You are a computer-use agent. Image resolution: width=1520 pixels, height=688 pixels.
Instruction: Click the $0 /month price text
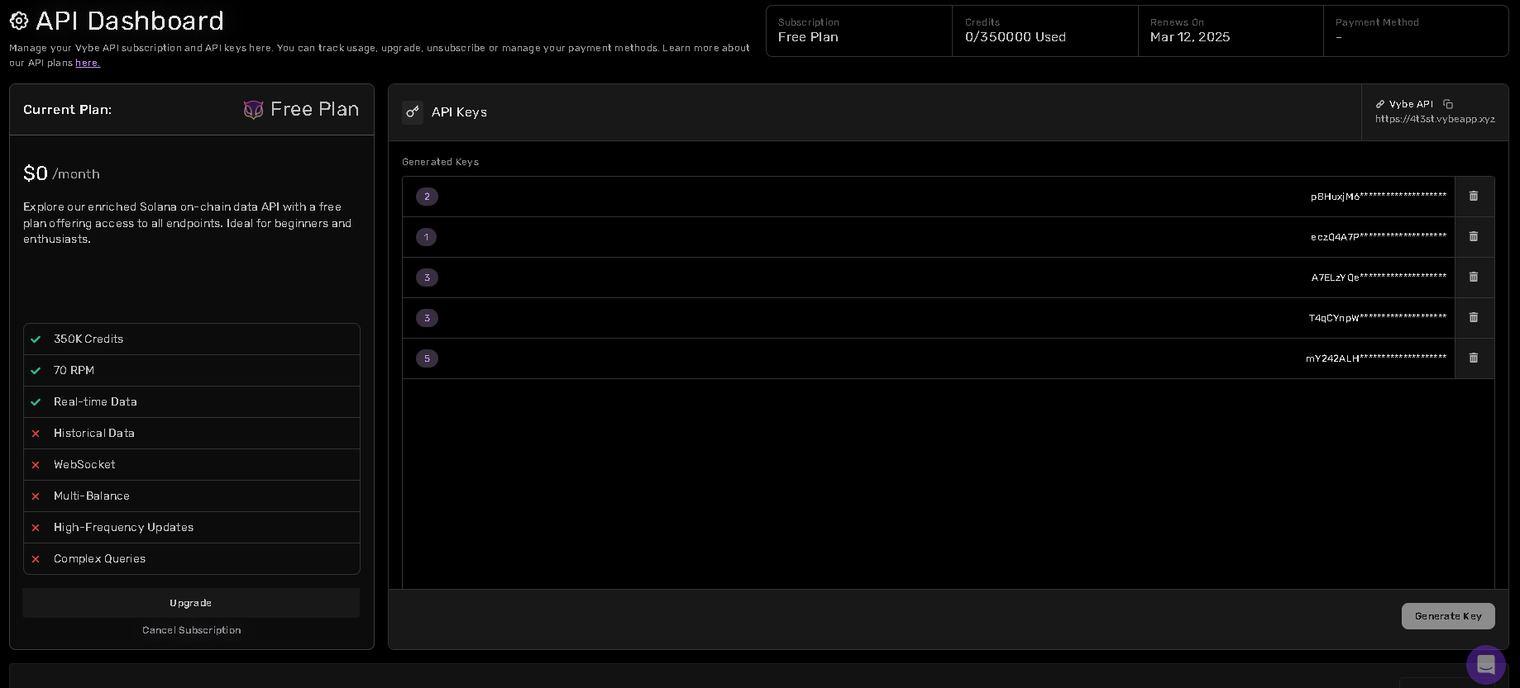61,173
